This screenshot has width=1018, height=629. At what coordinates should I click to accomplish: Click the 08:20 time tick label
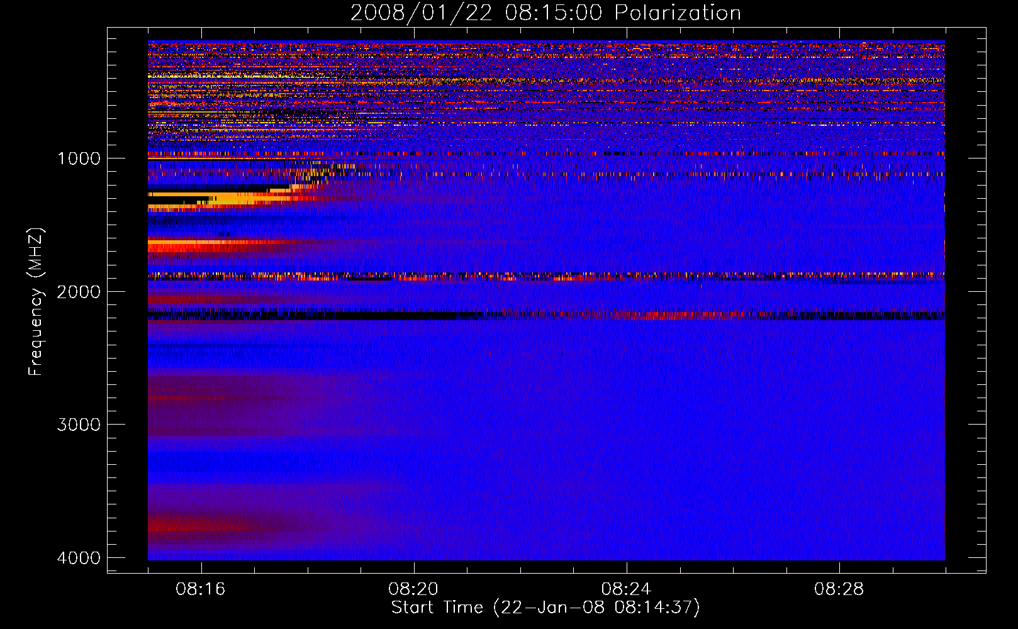pos(413,589)
